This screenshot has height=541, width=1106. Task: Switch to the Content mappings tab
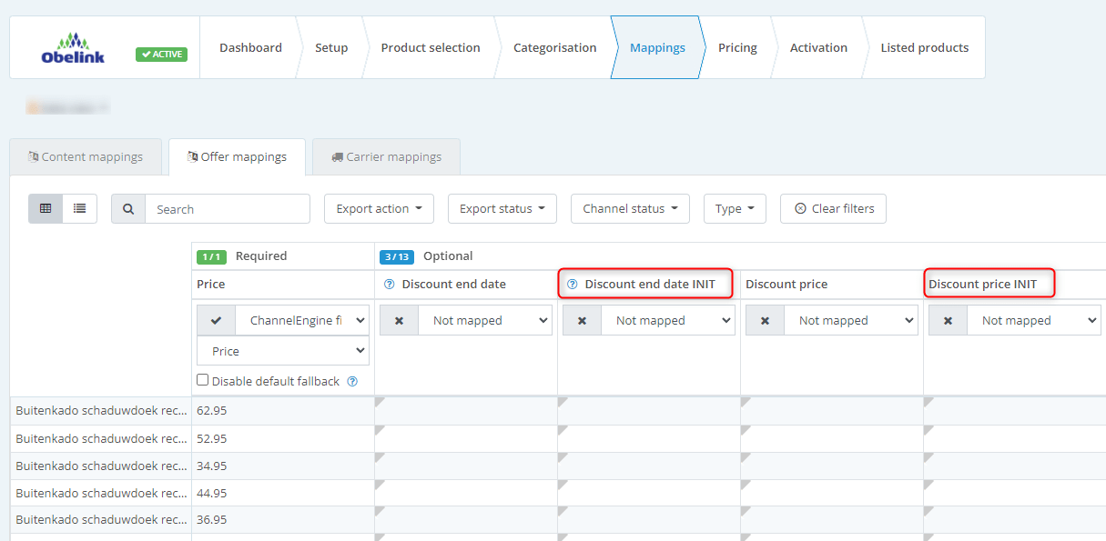click(x=85, y=156)
